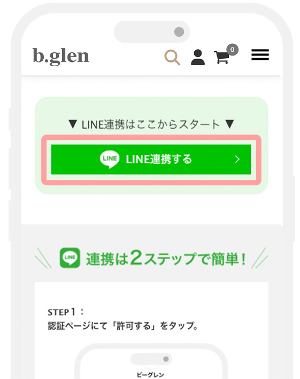Click the green LINE icon beside 連携は2ステップ heading
Viewport: 300px width, 379px height.
[x=70, y=258]
